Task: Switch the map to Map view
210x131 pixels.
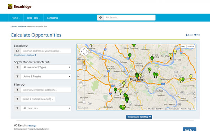Action: point(183,46)
